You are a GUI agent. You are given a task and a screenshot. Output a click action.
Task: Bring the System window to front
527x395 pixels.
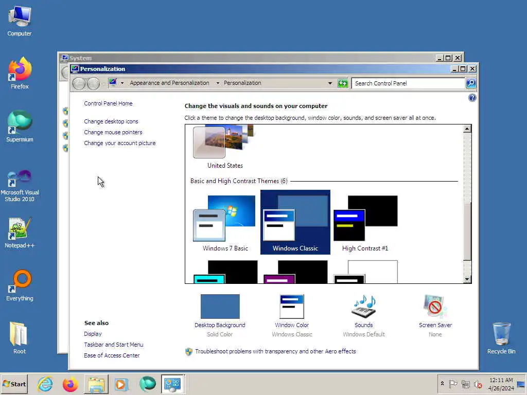pyautogui.click(x=249, y=58)
